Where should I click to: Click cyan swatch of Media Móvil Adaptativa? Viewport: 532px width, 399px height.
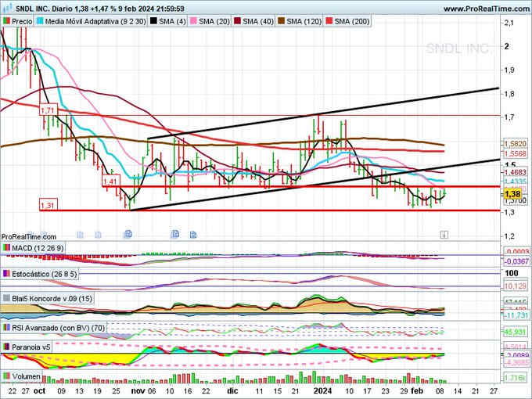click(x=40, y=21)
